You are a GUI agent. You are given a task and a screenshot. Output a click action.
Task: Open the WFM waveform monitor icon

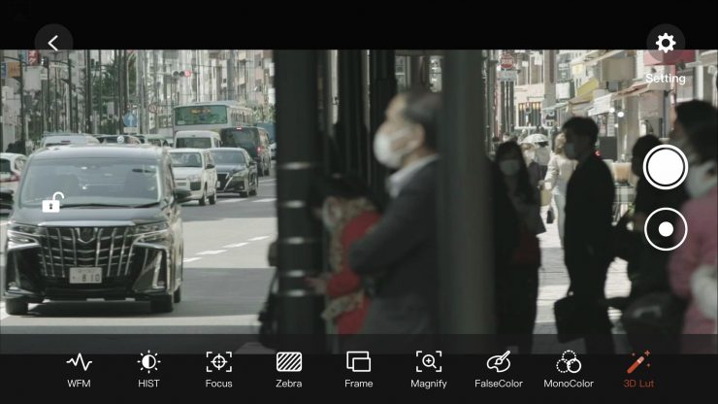(x=79, y=362)
